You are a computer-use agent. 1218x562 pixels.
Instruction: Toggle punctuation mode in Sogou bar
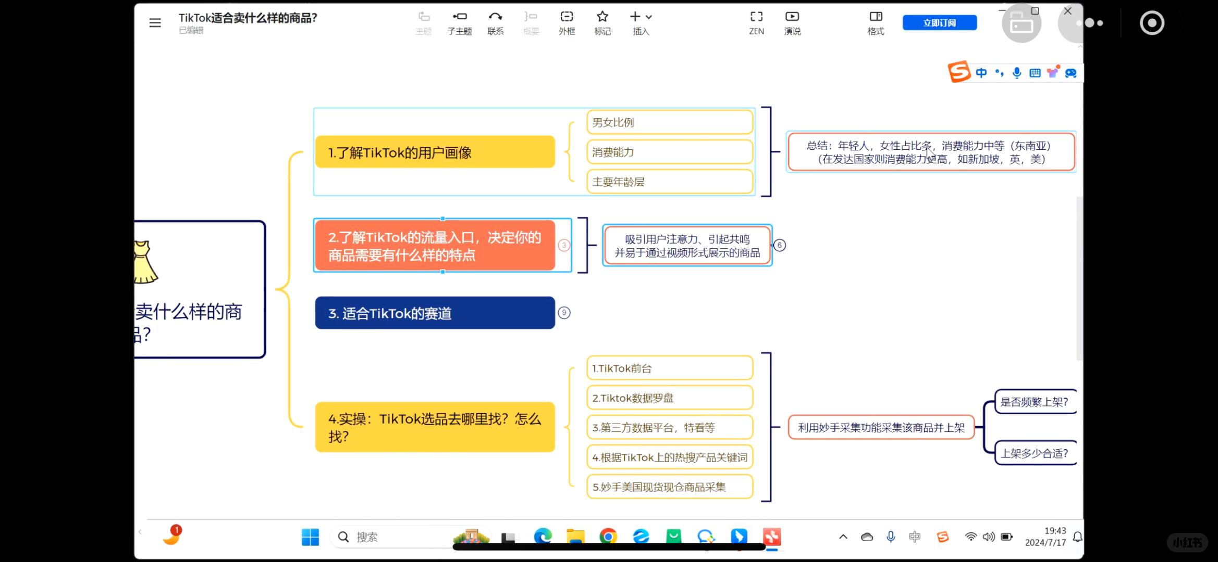[x=999, y=73]
